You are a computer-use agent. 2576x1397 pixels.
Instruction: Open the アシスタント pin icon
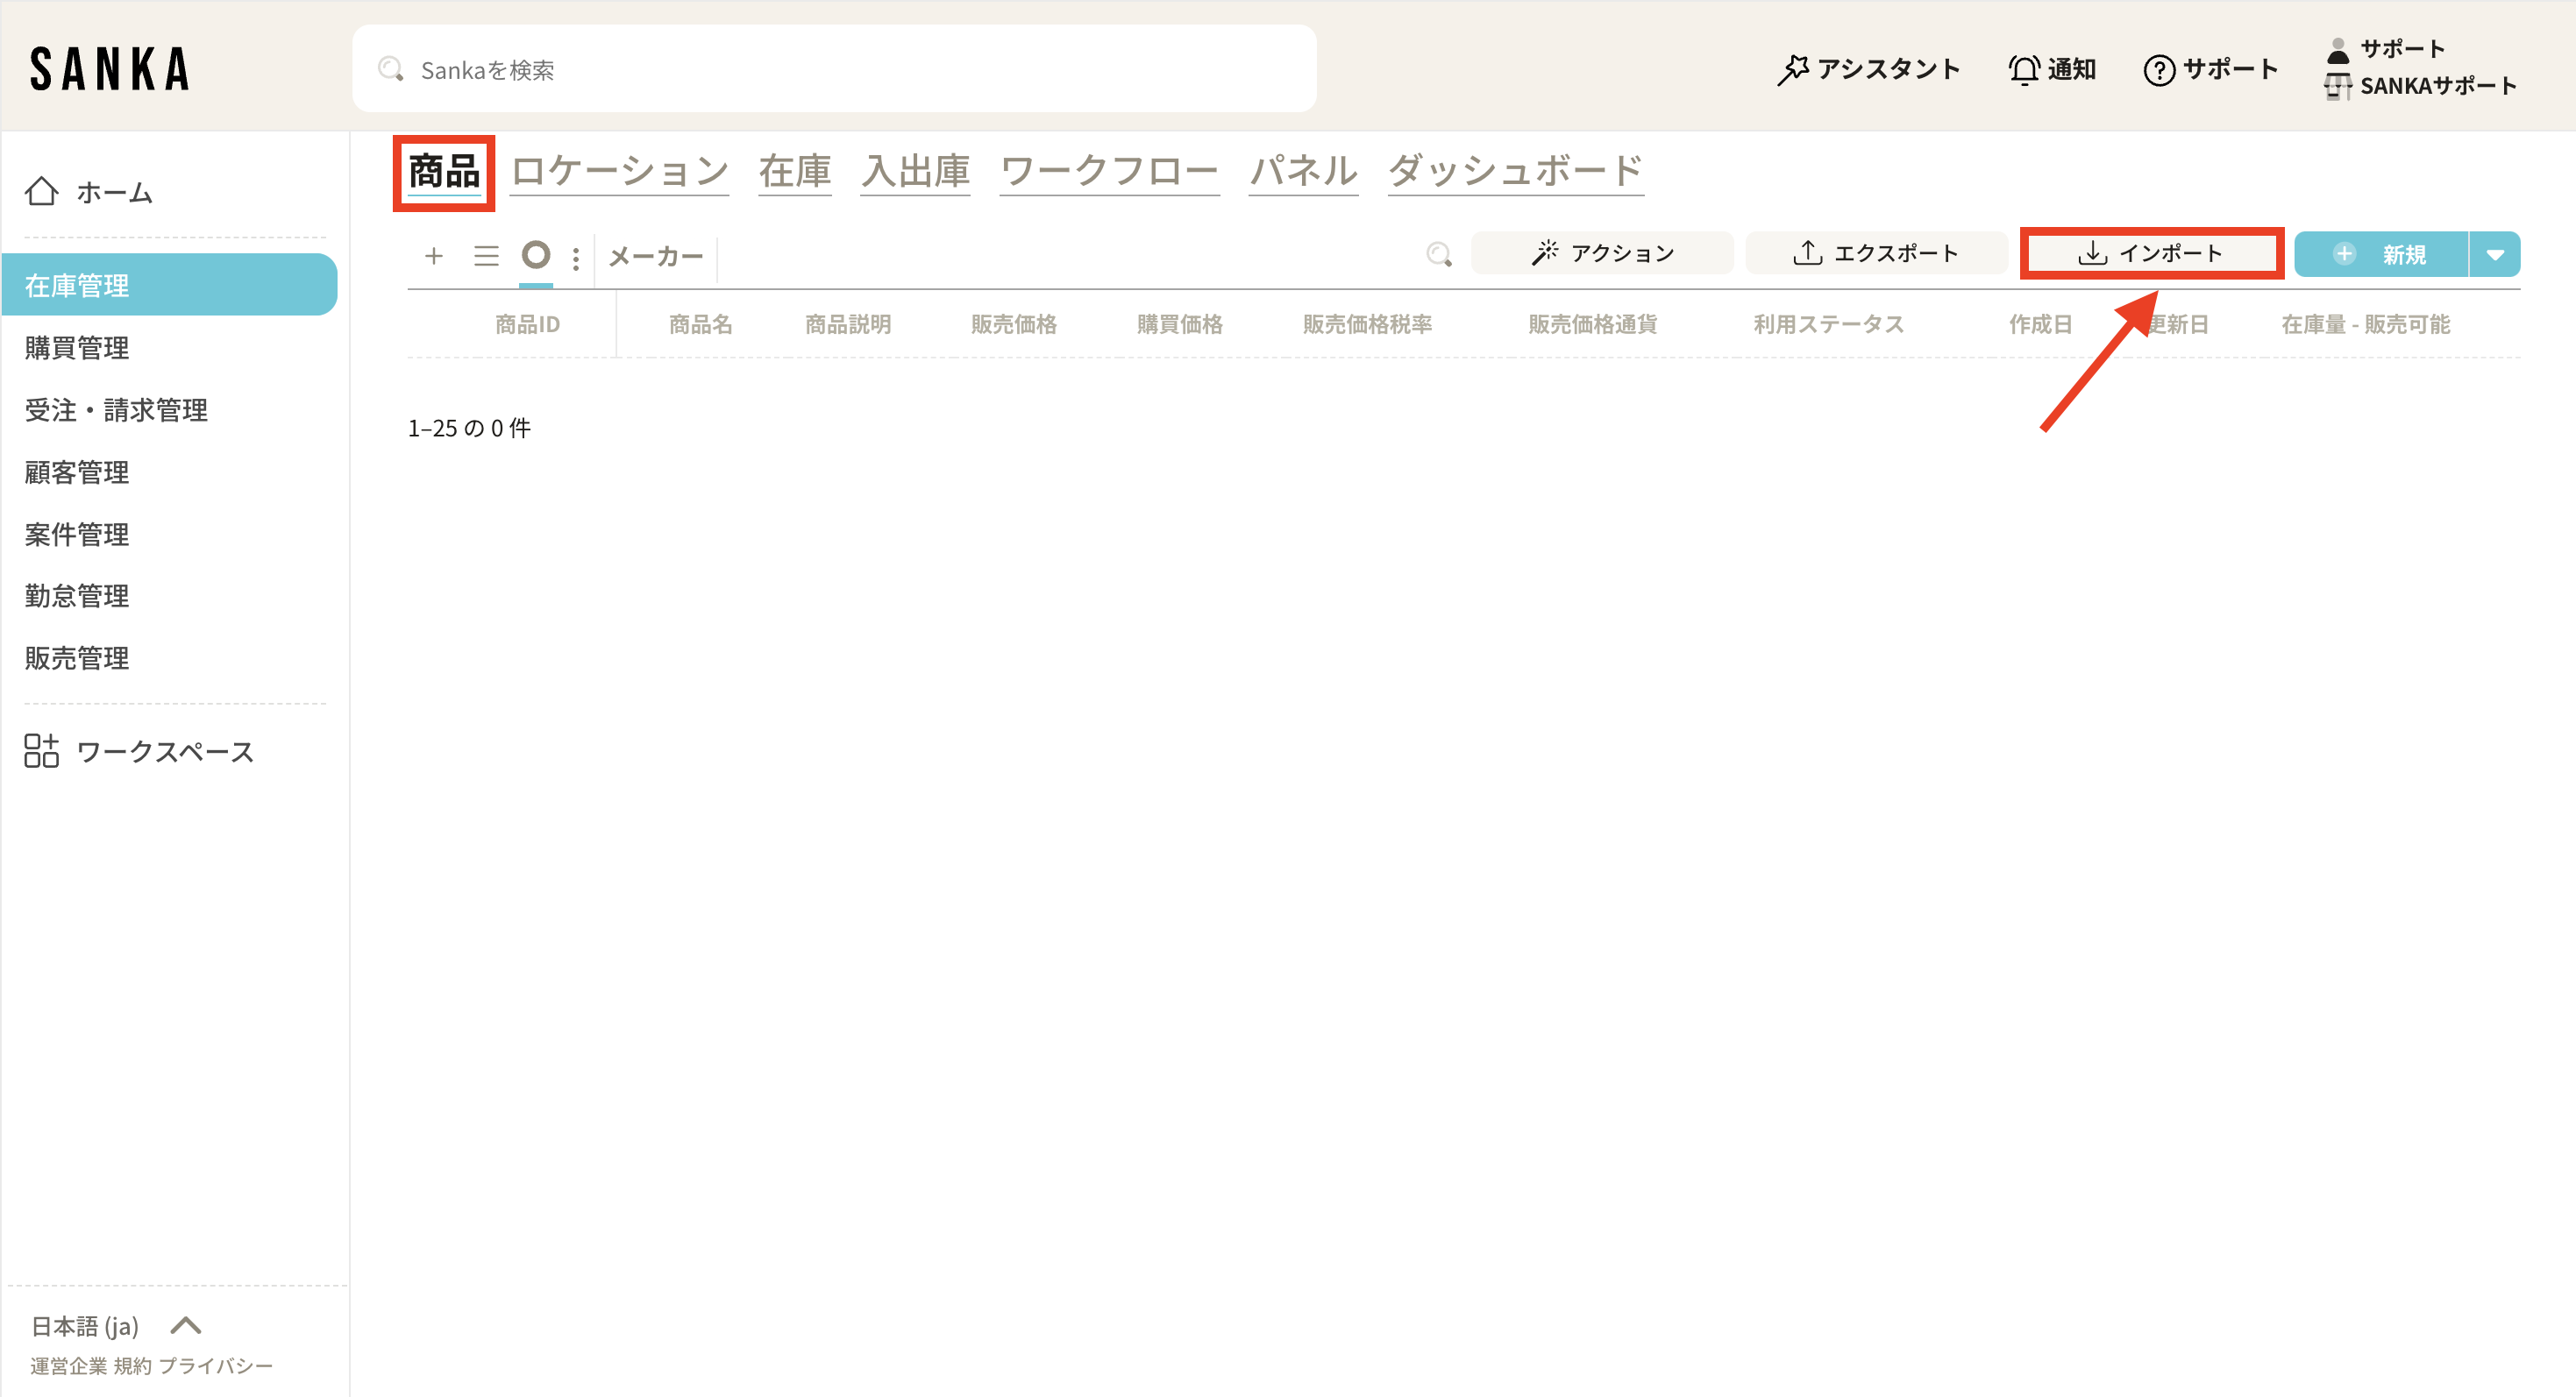(x=1793, y=69)
